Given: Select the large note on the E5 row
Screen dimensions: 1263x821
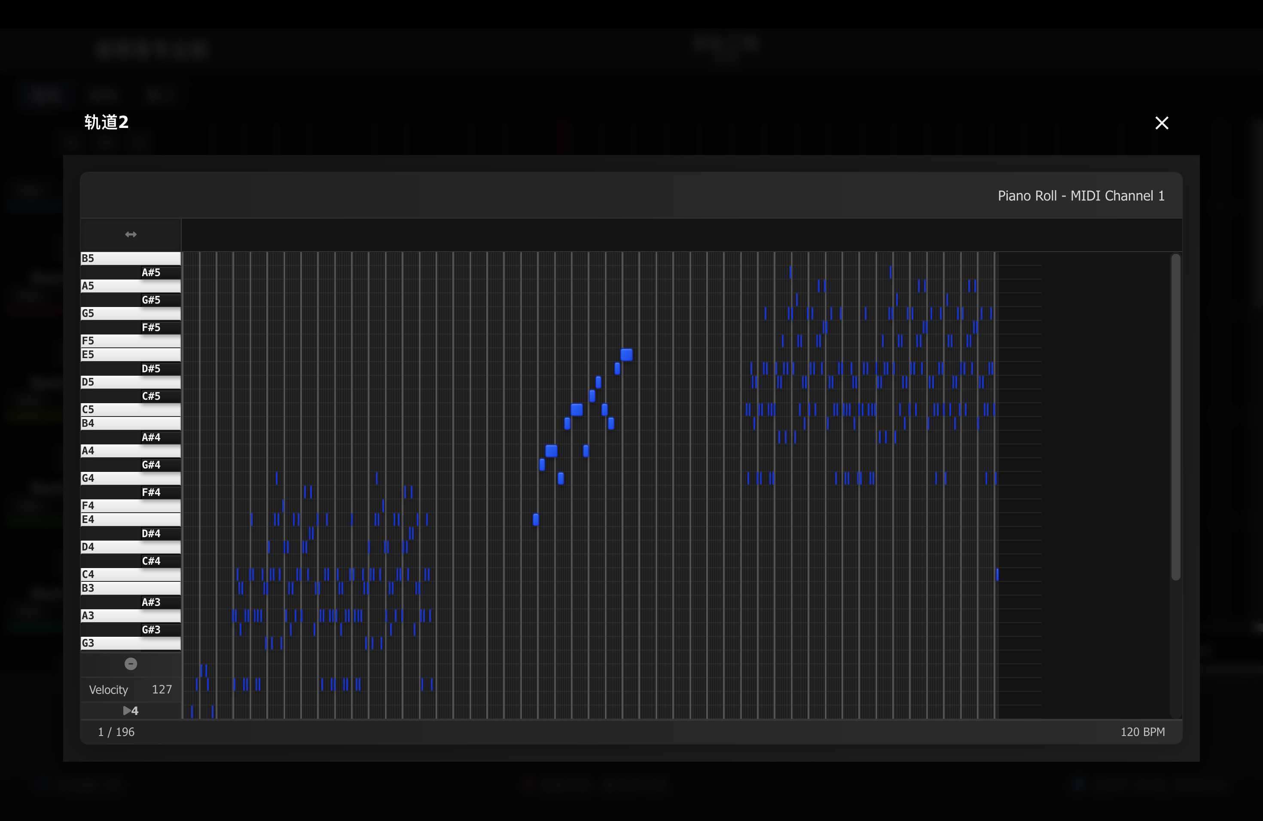Looking at the screenshot, I should click(x=626, y=354).
